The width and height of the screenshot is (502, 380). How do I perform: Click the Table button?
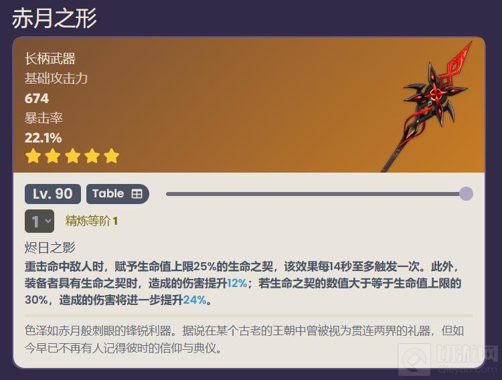[118, 194]
